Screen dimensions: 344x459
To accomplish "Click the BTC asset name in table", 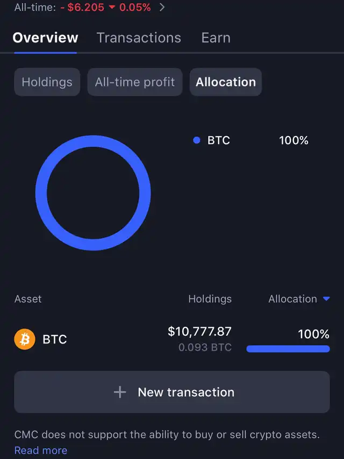I will point(55,340).
